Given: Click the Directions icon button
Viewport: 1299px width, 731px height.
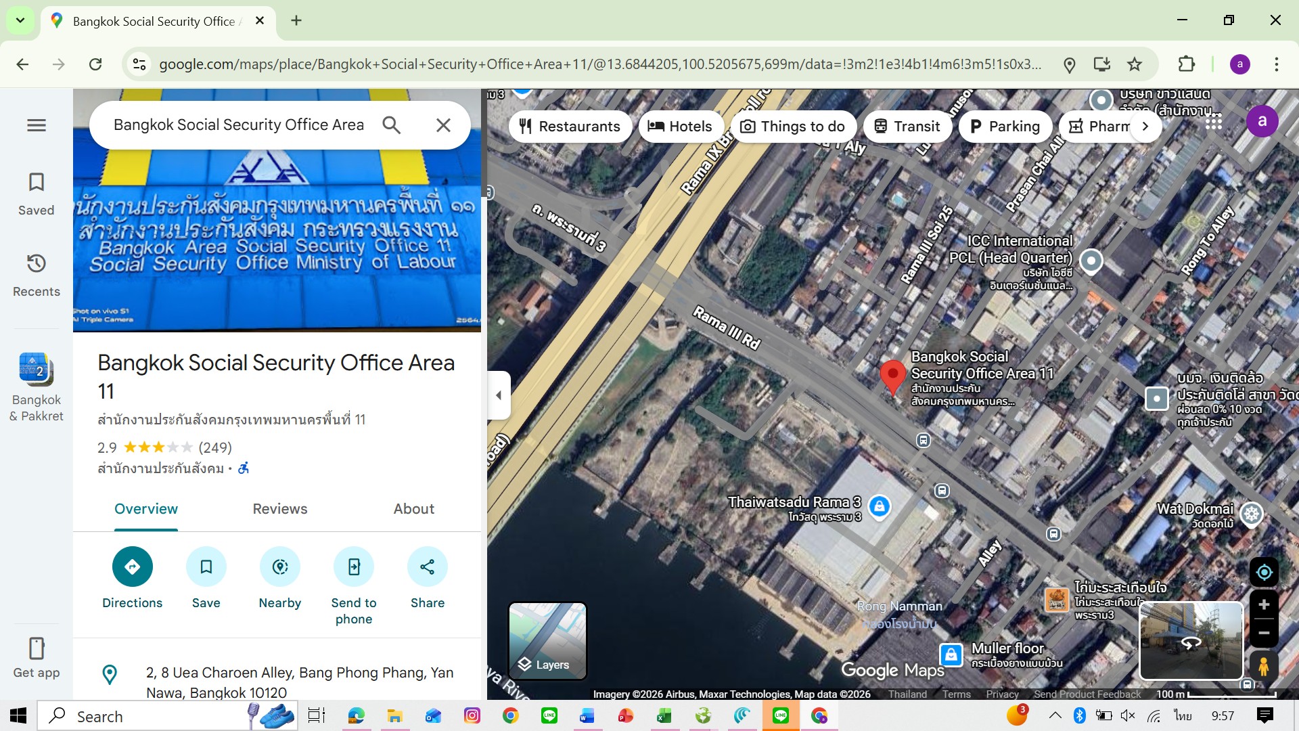Looking at the screenshot, I should pyautogui.click(x=132, y=567).
